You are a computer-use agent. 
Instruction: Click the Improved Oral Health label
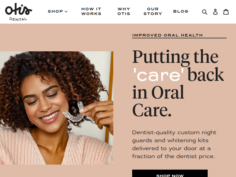[x=167, y=35]
